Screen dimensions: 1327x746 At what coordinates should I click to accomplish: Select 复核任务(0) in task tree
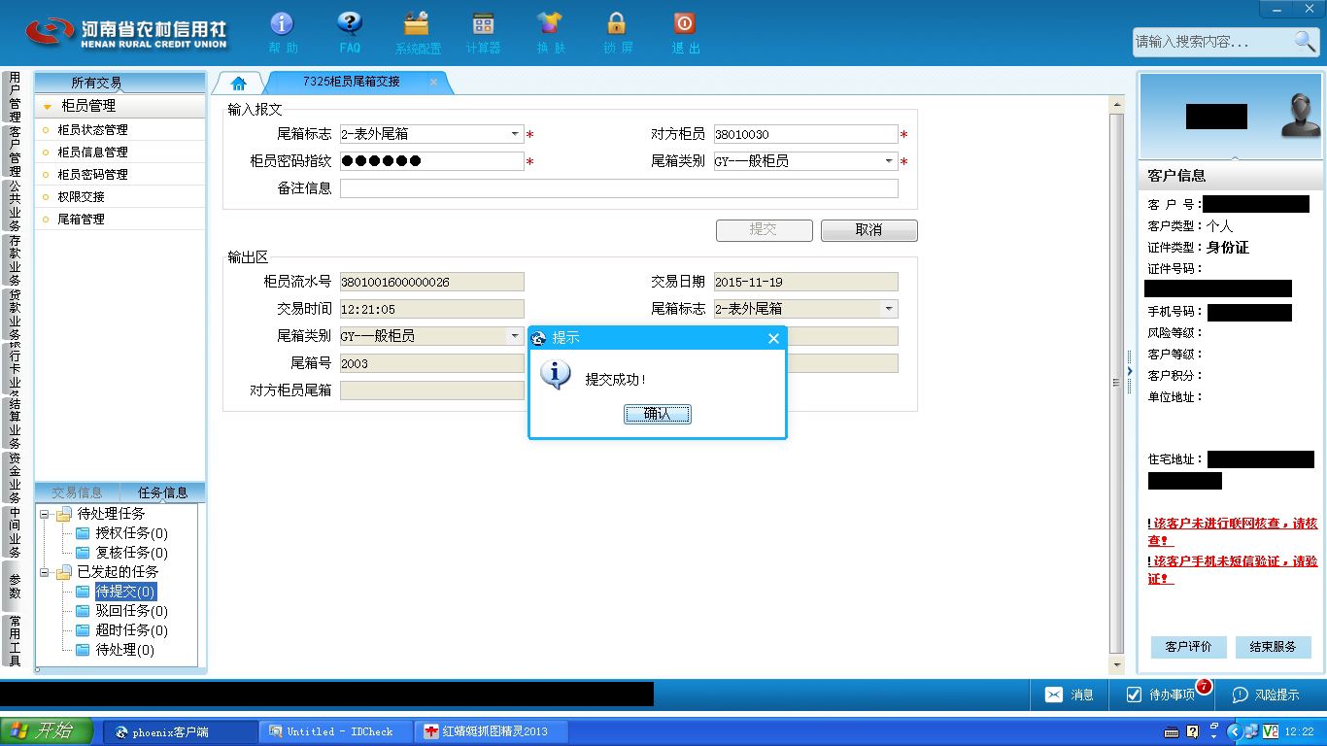[x=131, y=553]
